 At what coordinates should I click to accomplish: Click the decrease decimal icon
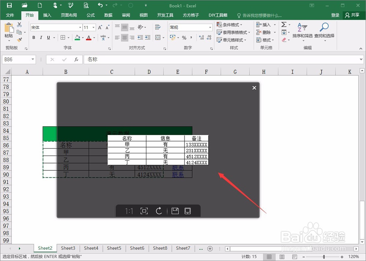pos(209,38)
